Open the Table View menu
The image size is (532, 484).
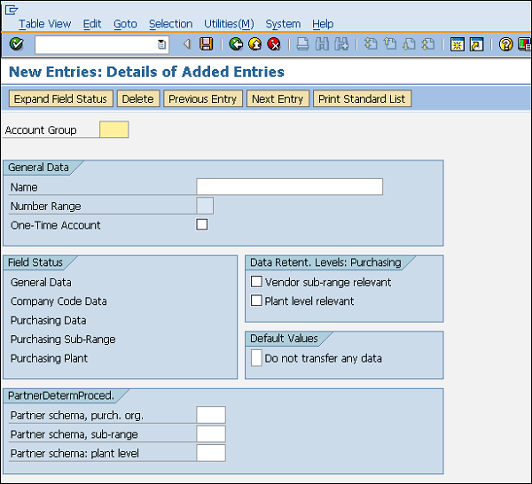click(x=45, y=24)
